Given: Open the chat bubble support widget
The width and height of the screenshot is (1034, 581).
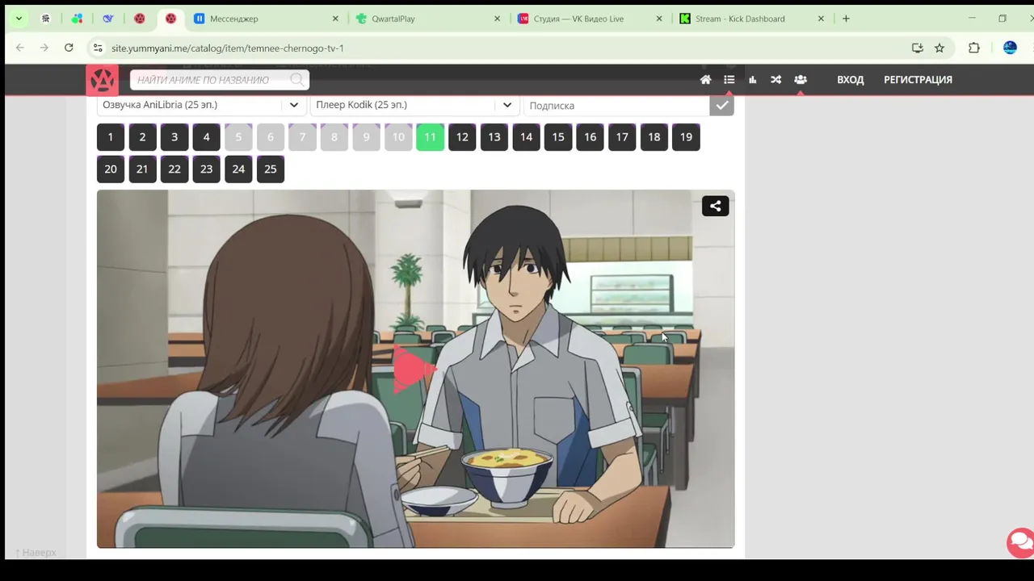Looking at the screenshot, I should pos(1020,541).
